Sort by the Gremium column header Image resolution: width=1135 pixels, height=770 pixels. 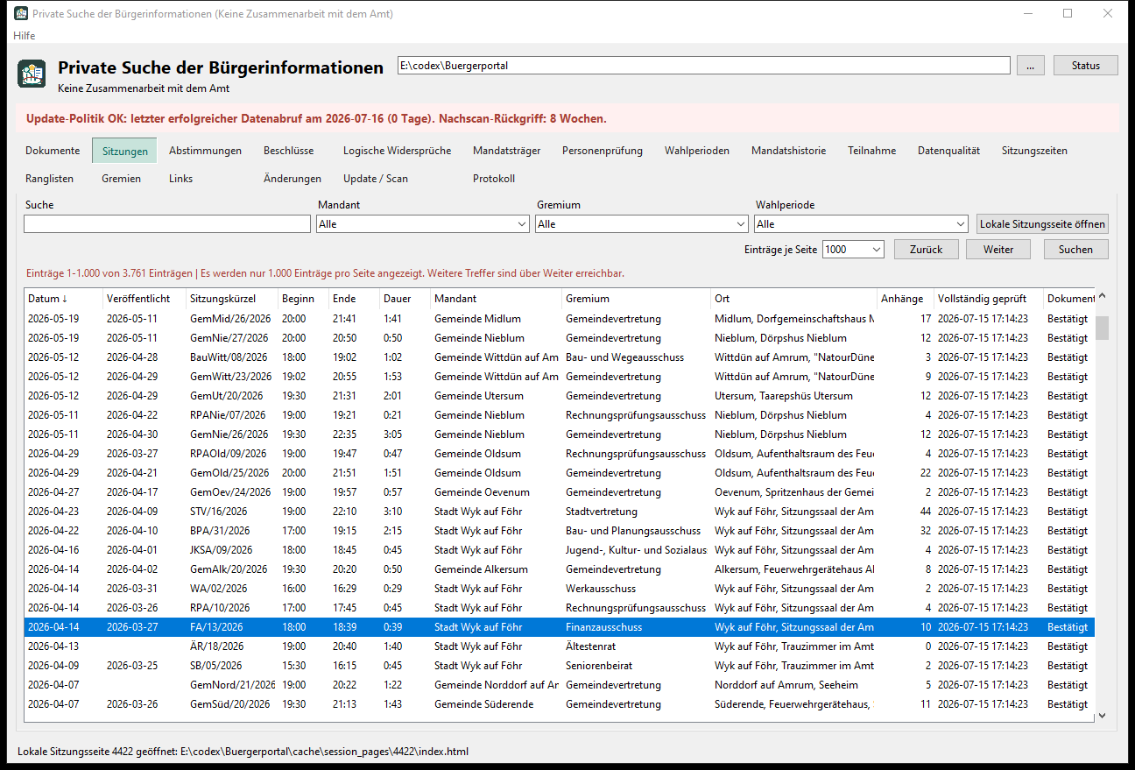pyautogui.click(x=636, y=299)
